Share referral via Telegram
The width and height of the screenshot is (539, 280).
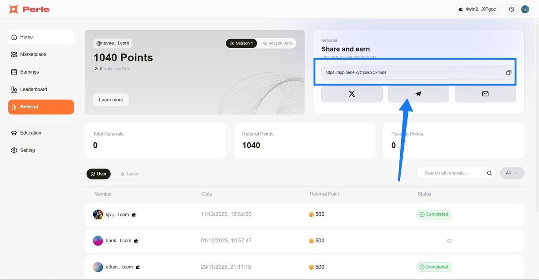(418, 94)
